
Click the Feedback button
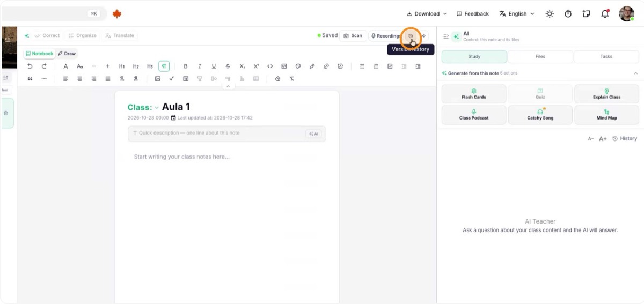pyautogui.click(x=472, y=14)
